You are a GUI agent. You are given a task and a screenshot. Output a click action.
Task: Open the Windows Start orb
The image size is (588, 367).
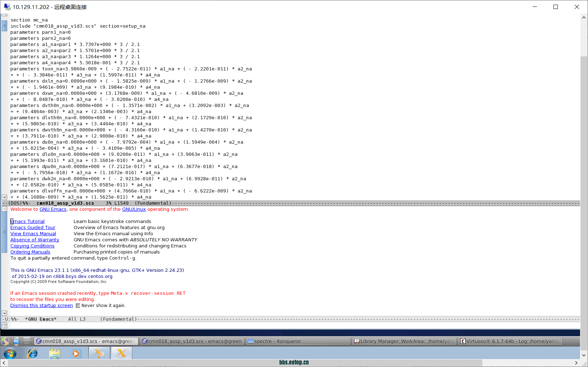pos(10,353)
